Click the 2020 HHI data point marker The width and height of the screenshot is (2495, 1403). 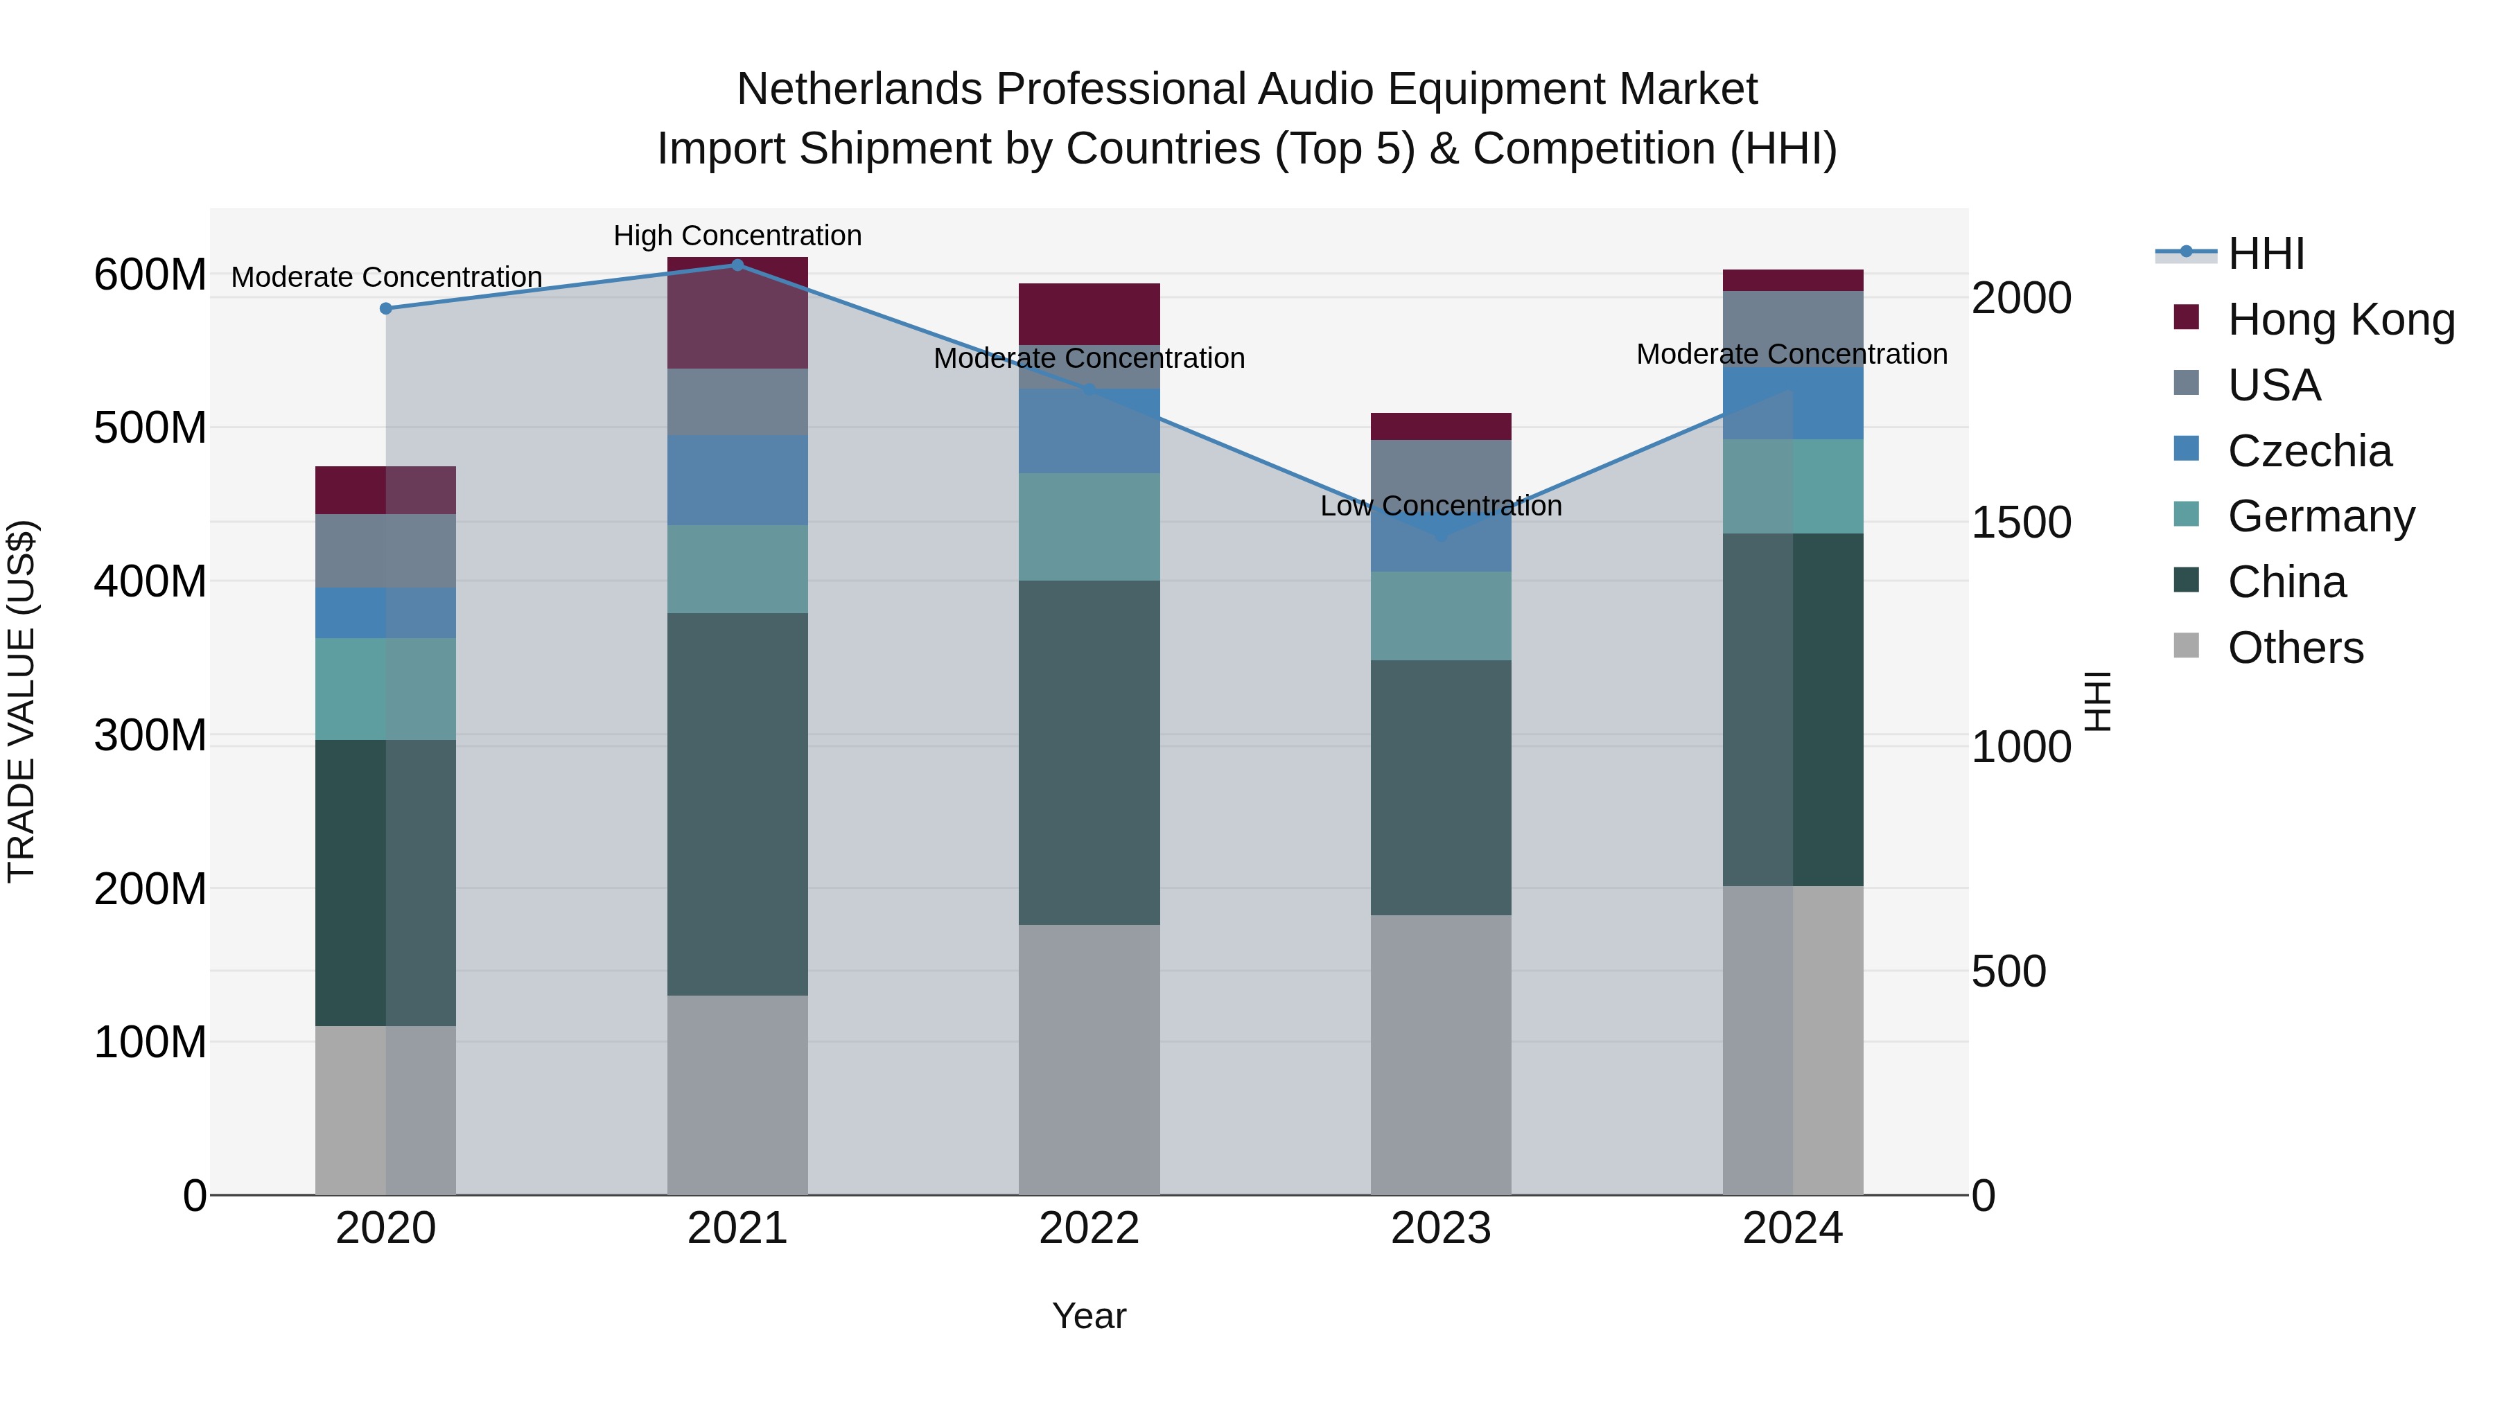tap(385, 309)
